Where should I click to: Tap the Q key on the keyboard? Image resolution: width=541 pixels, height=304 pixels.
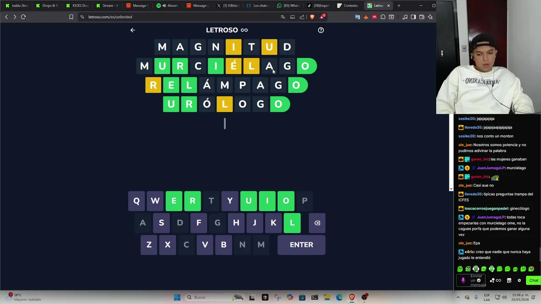point(137,201)
